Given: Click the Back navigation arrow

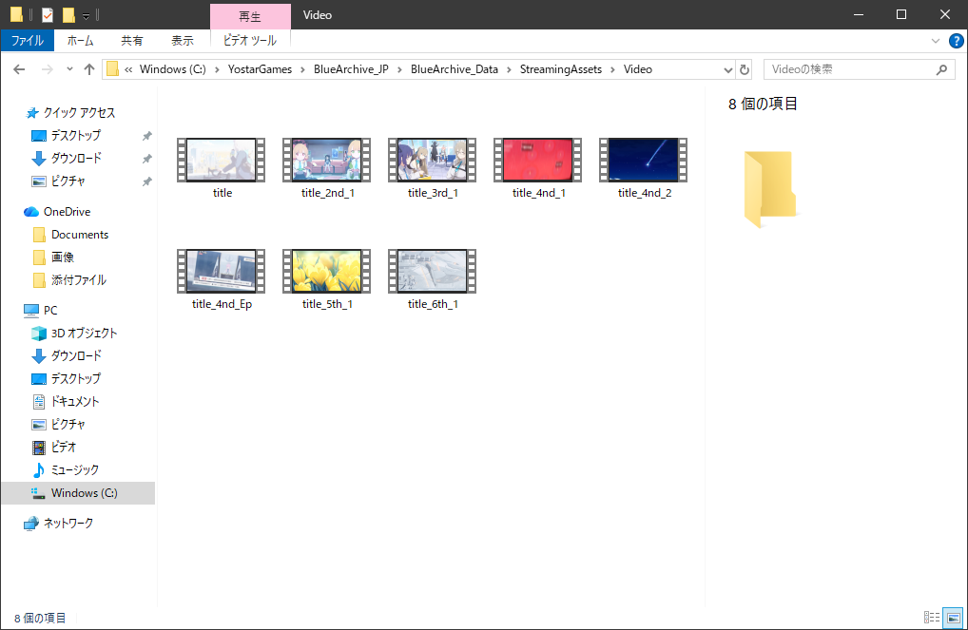Looking at the screenshot, I should coord(19,69).
